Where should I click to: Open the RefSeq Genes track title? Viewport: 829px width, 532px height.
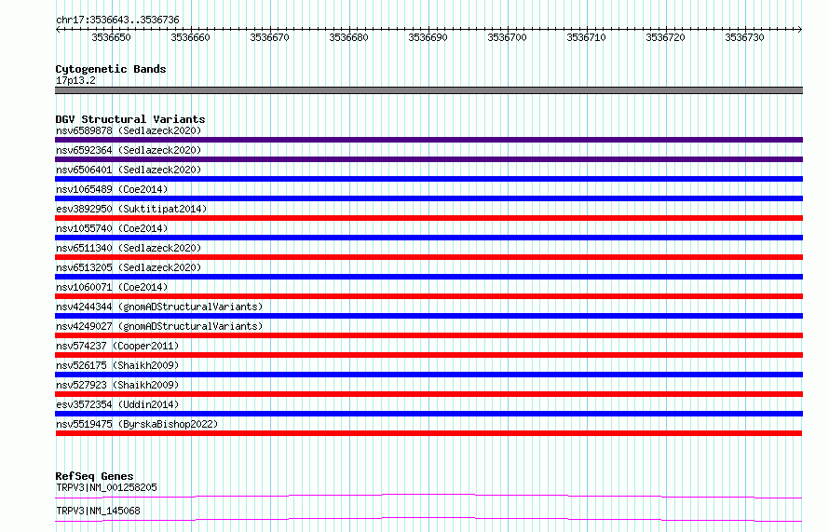click(x=94, y=476)
